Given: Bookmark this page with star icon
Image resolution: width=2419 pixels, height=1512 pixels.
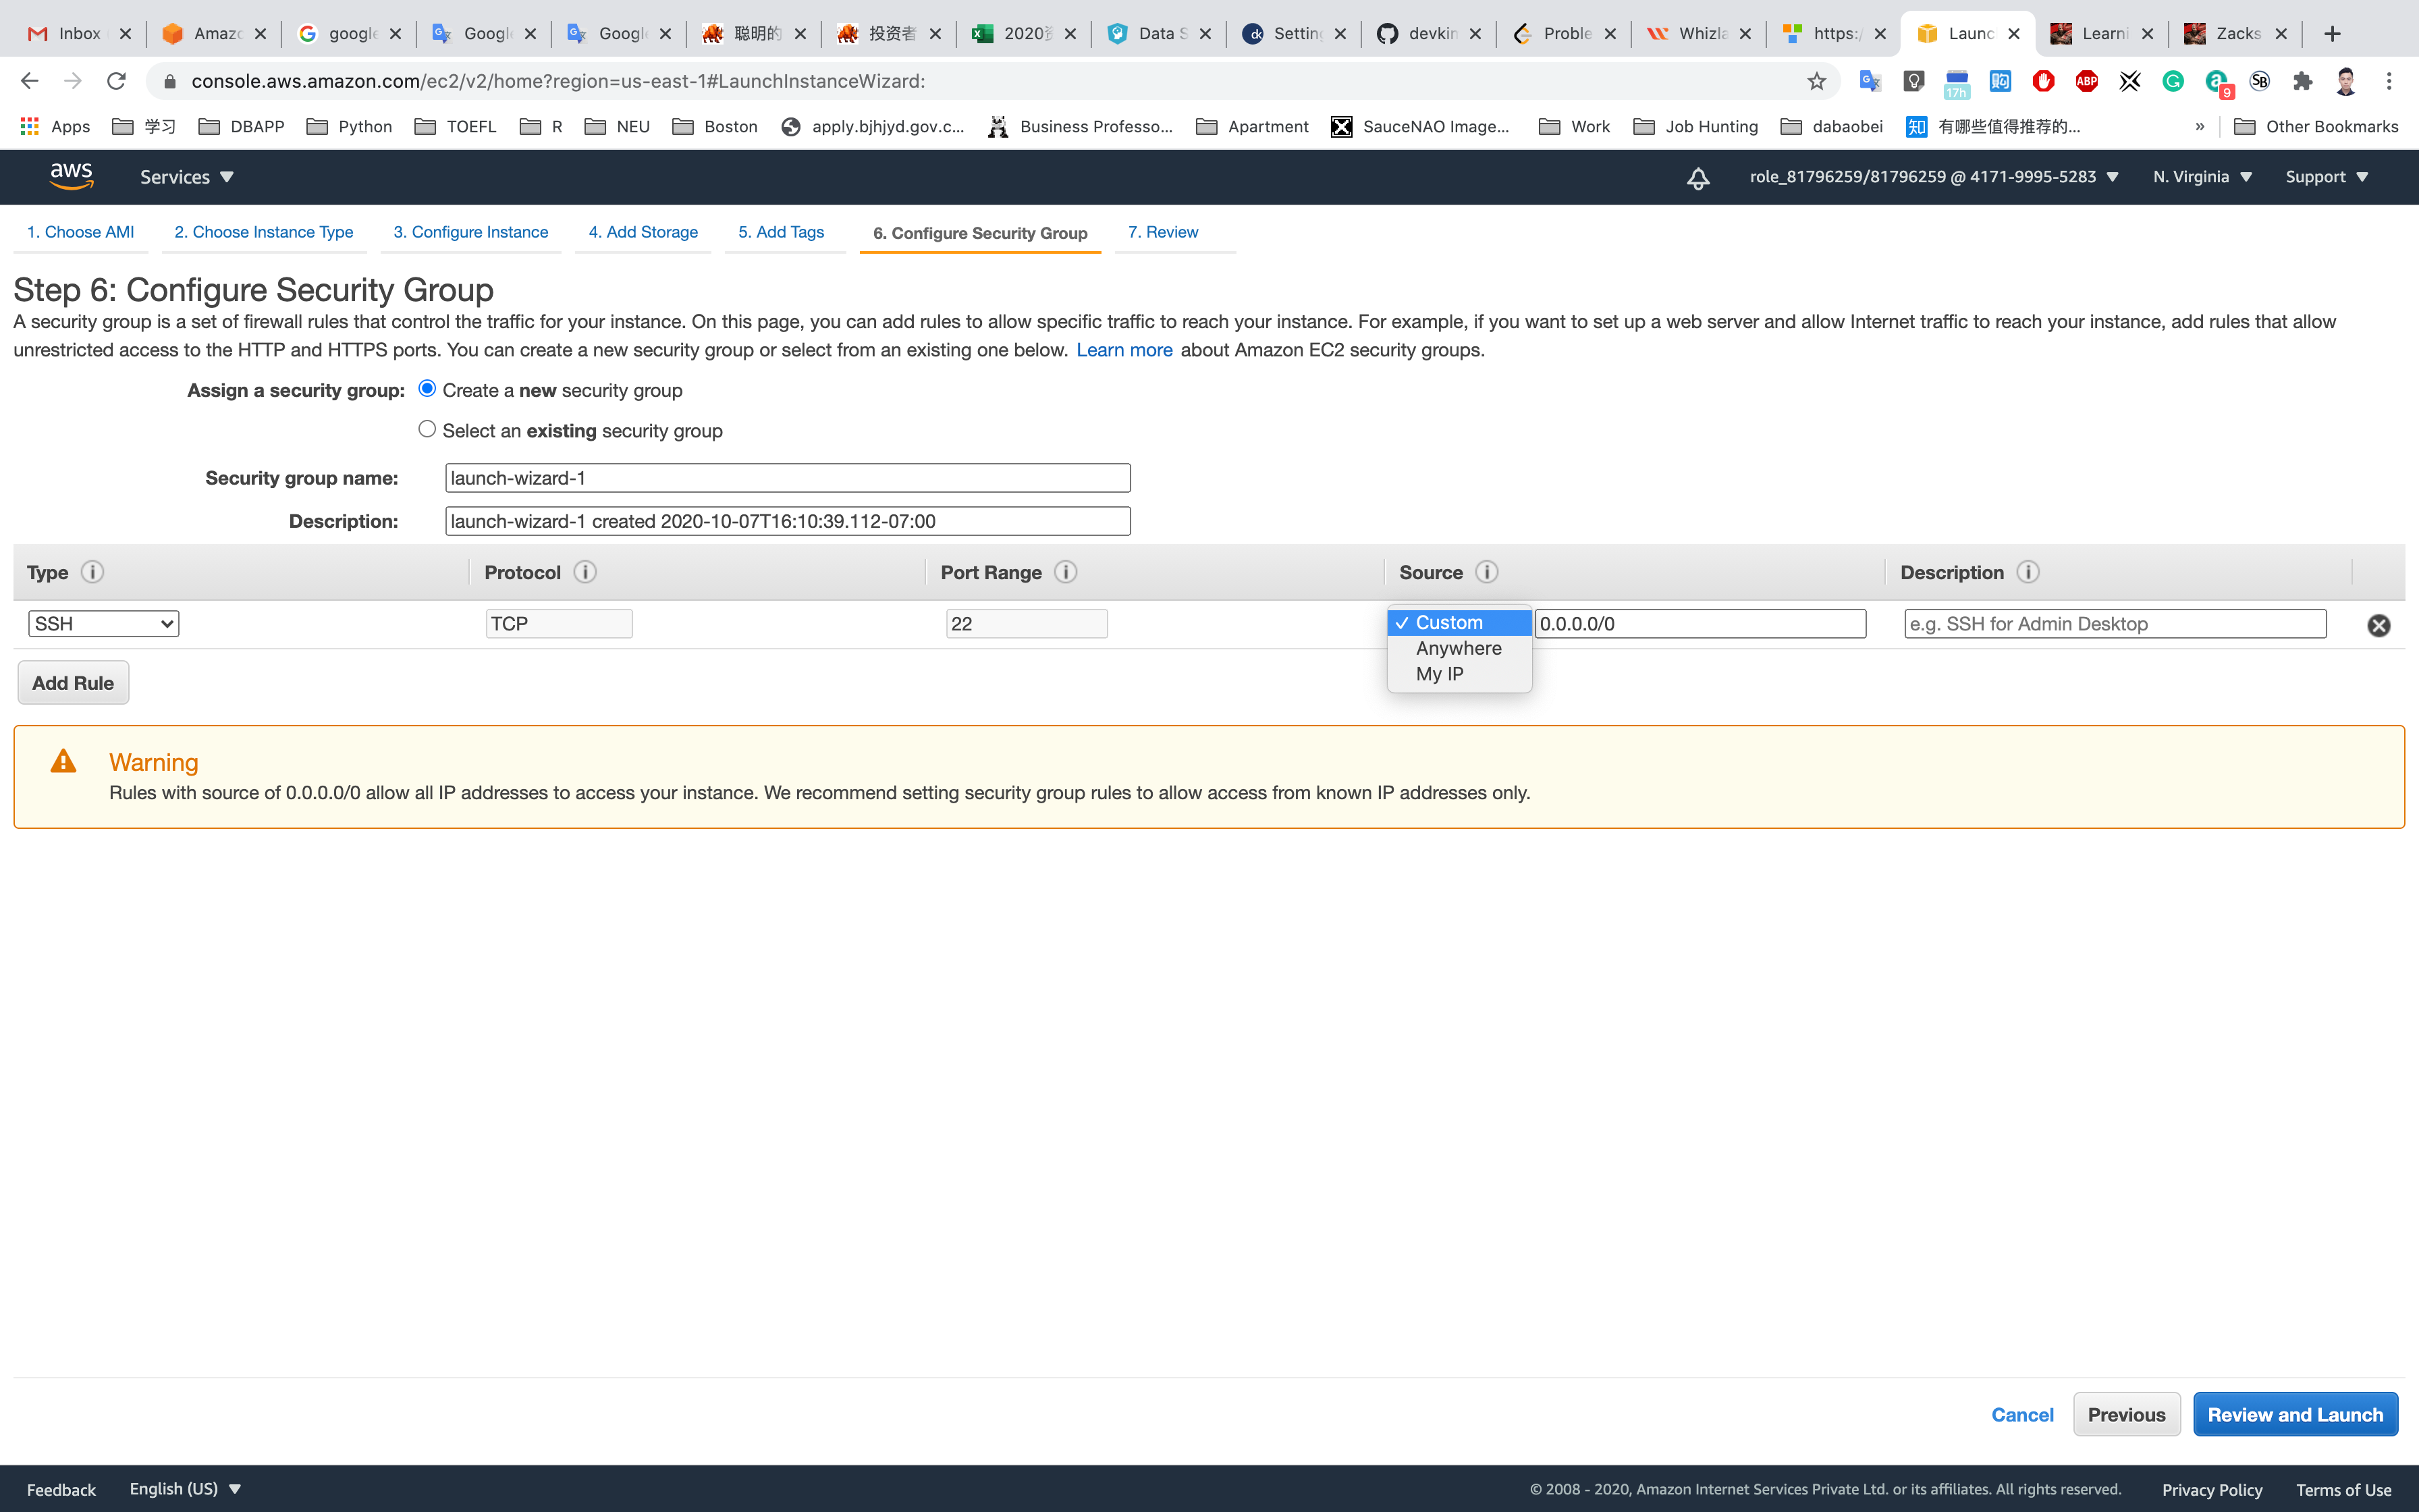Looking at the screenshot, I should pyautogui.click(x=1816, y=81).
